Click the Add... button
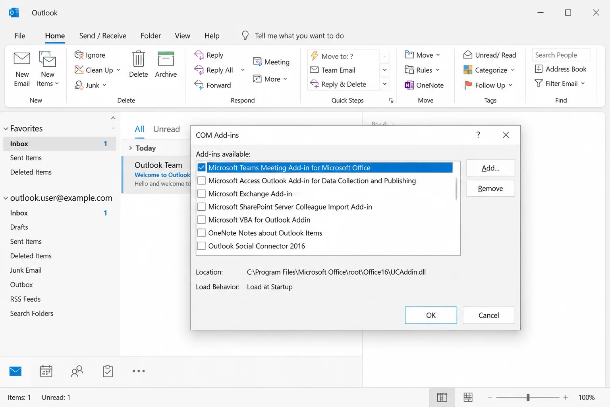The width and height of the screenshot is (610, 407). tap(490, 168)
